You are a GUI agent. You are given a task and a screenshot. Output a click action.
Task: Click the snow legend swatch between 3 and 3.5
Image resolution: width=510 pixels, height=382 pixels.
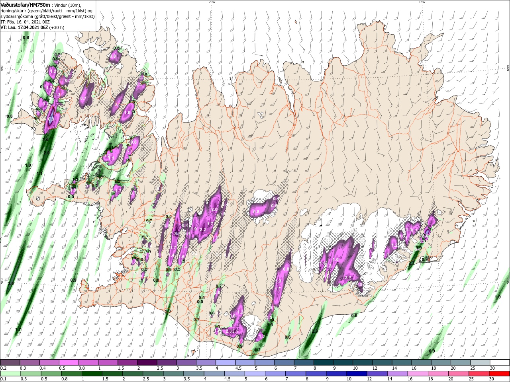coord(186,363)
